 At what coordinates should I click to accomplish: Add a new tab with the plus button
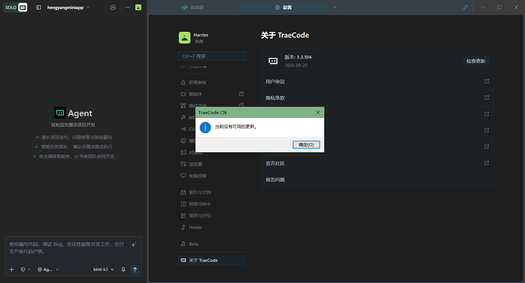[335, 8]
